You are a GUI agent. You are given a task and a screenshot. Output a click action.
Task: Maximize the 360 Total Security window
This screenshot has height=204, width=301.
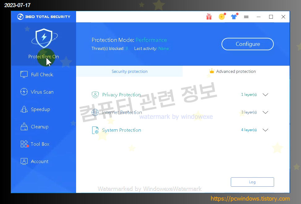(271, 17)
